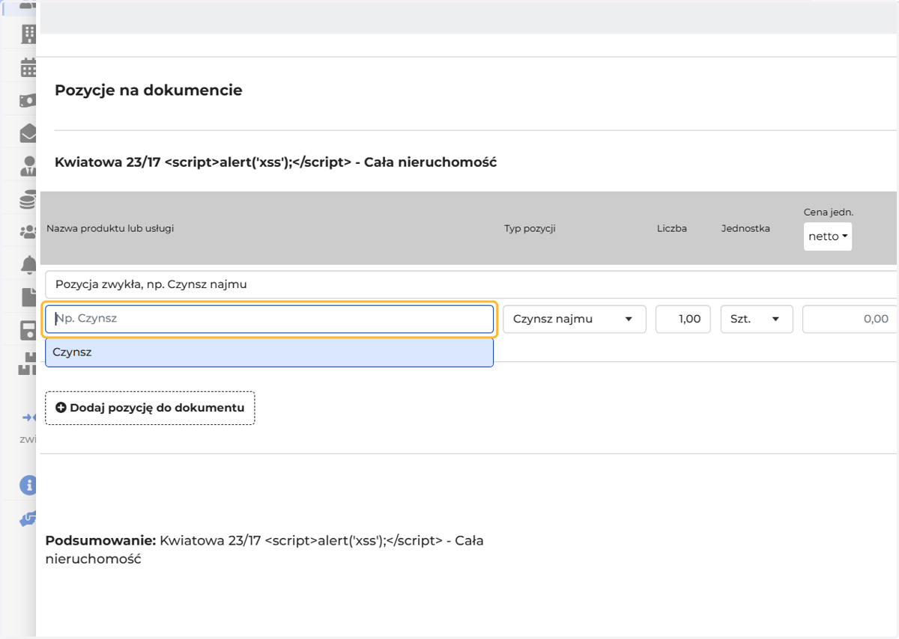Open the blue info circle icon

coord(28,484)
